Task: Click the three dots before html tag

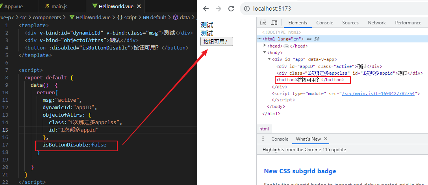Action: click(259, 39)
